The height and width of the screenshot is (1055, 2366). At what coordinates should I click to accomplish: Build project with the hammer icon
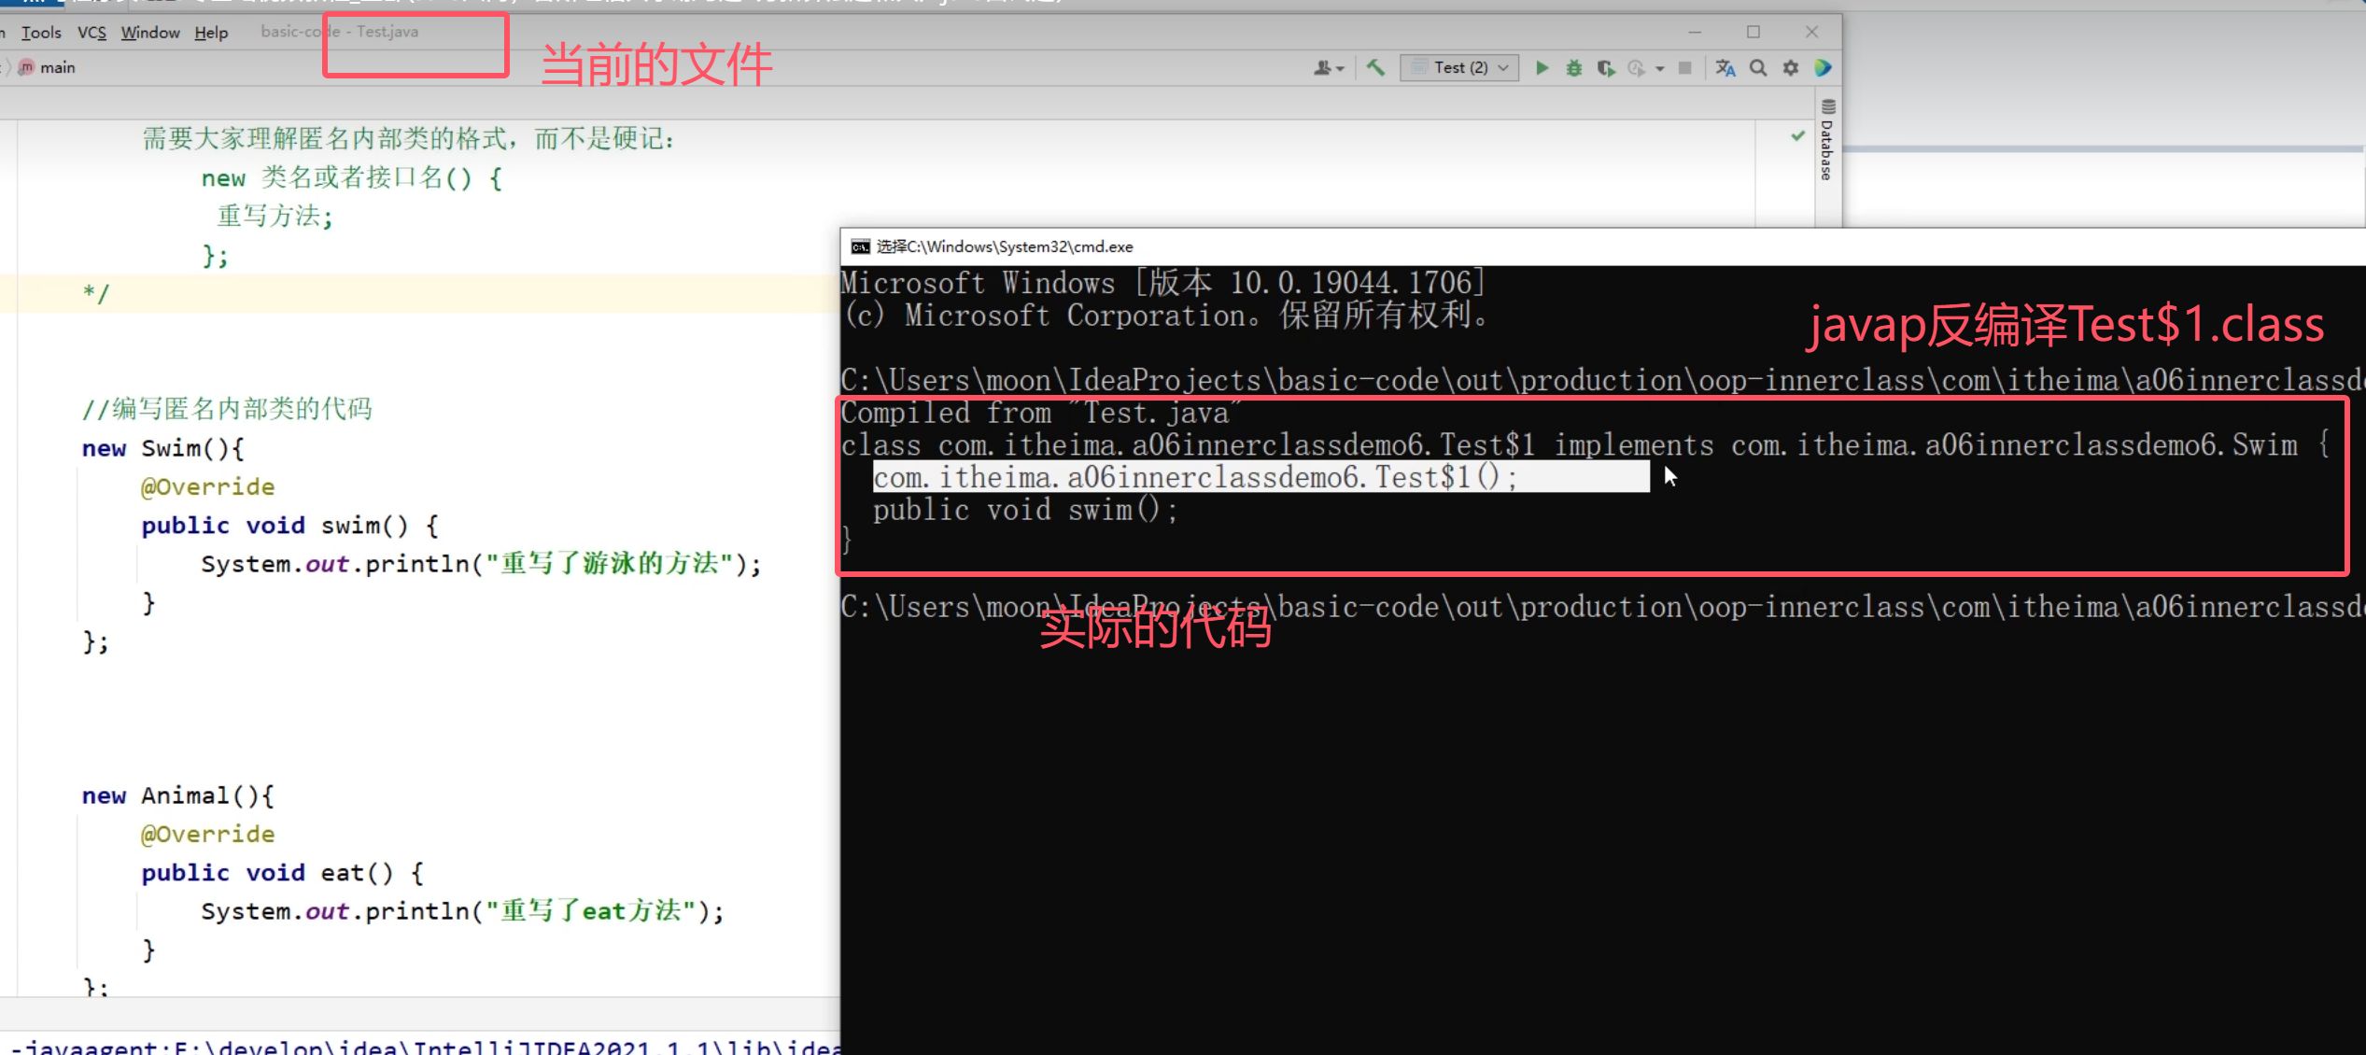(x=1375, y=67)
